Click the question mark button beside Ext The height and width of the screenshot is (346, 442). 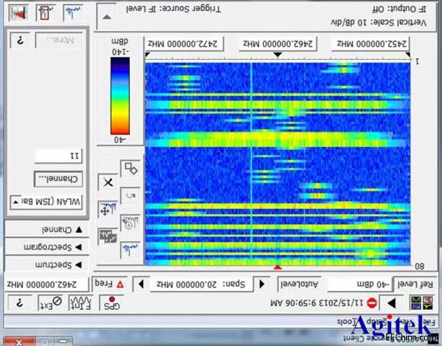coord(19,303)
